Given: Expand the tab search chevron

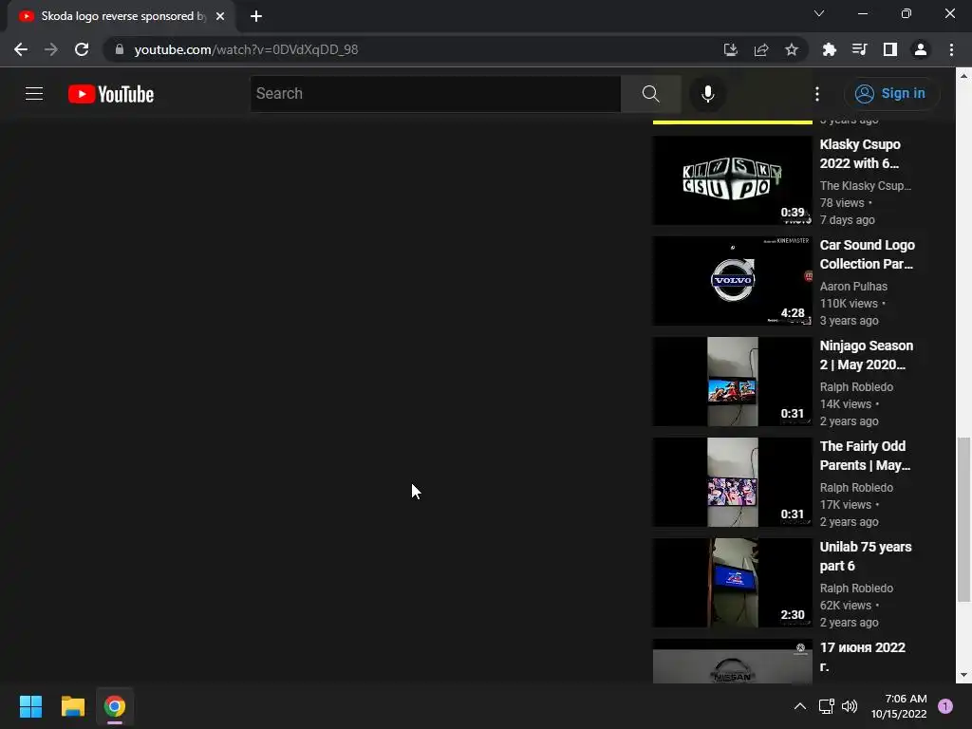Looking at the screenshot, I should tap(818, 13).
